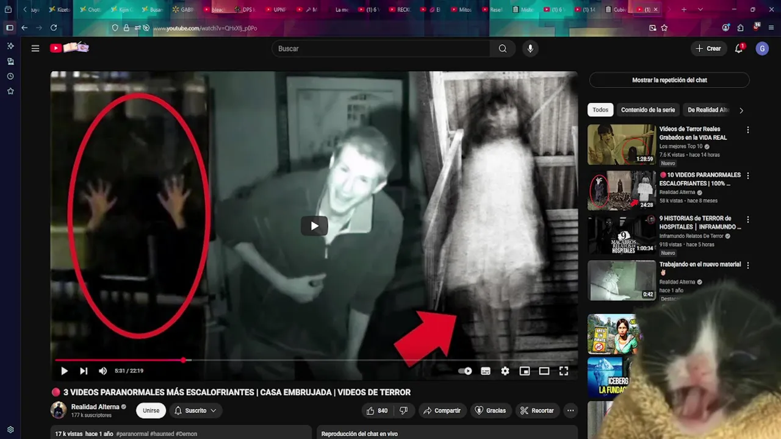781x439 pixels.
Task: Switch to miniplayer mode
Action: tap(525, 371)
